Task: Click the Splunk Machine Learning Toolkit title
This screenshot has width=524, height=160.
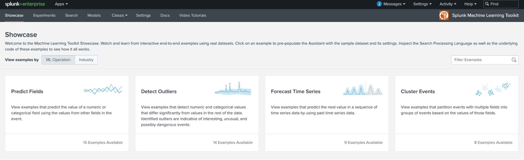Action: coord(485,15)
